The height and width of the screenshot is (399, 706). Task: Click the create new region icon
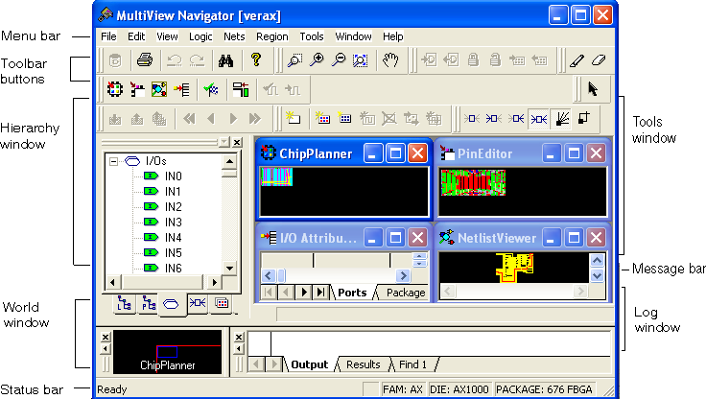click(294, 118)
